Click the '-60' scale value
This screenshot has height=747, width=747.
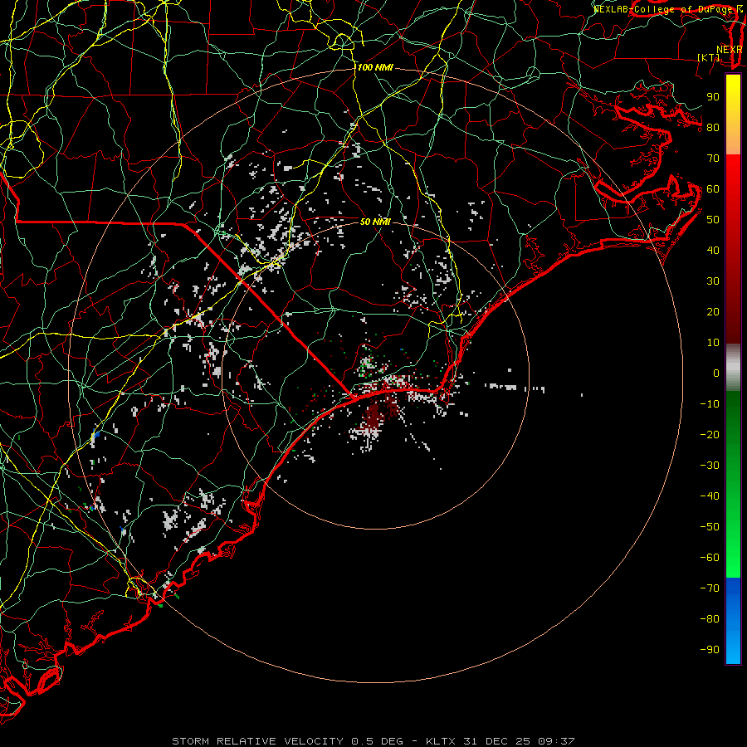coord(710,558)
